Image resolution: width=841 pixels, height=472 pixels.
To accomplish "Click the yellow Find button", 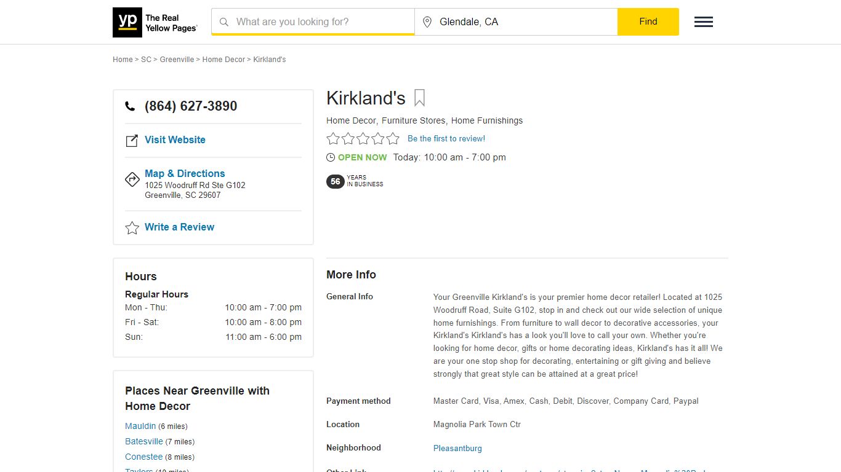I will coord(648,22).
